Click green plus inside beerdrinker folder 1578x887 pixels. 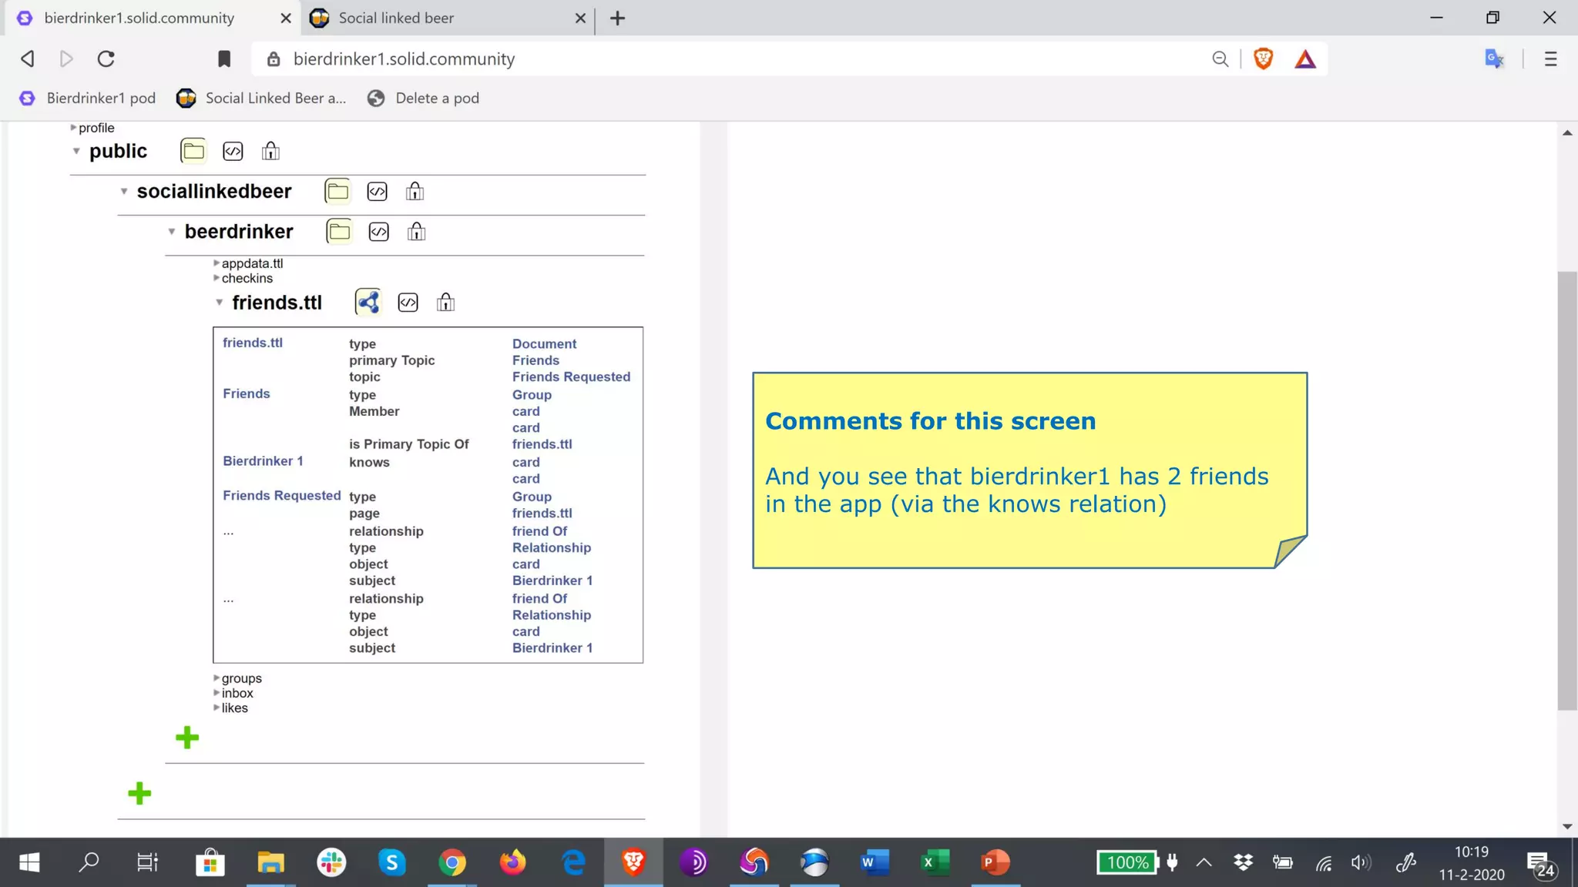click(x=187, y=738)
